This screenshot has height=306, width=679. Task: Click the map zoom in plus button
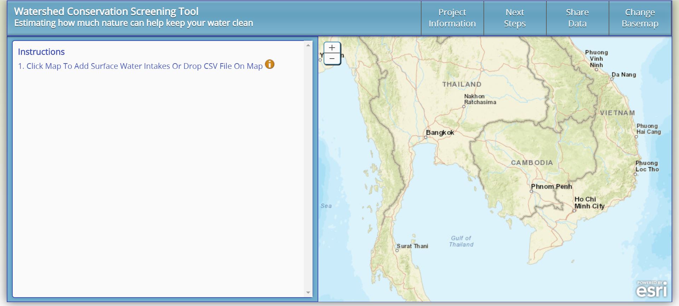pos(332,48)
